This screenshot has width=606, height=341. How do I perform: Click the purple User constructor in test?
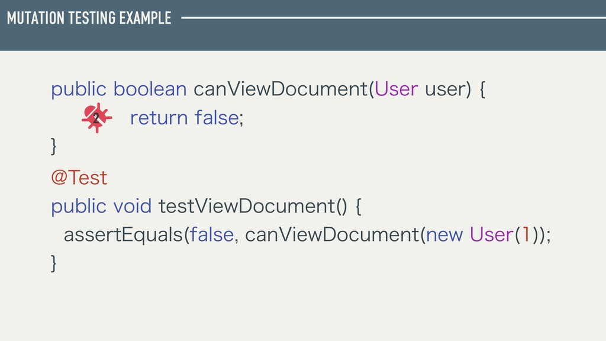point(492,234)
